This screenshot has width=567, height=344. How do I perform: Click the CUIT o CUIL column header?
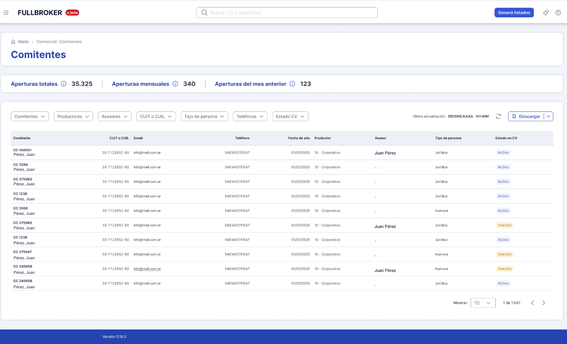(x=118, y=138)
